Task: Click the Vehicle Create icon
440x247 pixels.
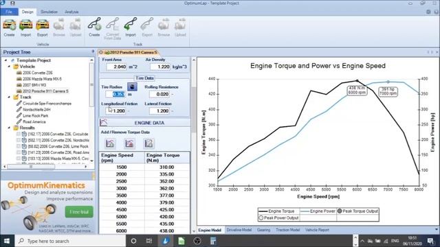Action: pos(9,25)
